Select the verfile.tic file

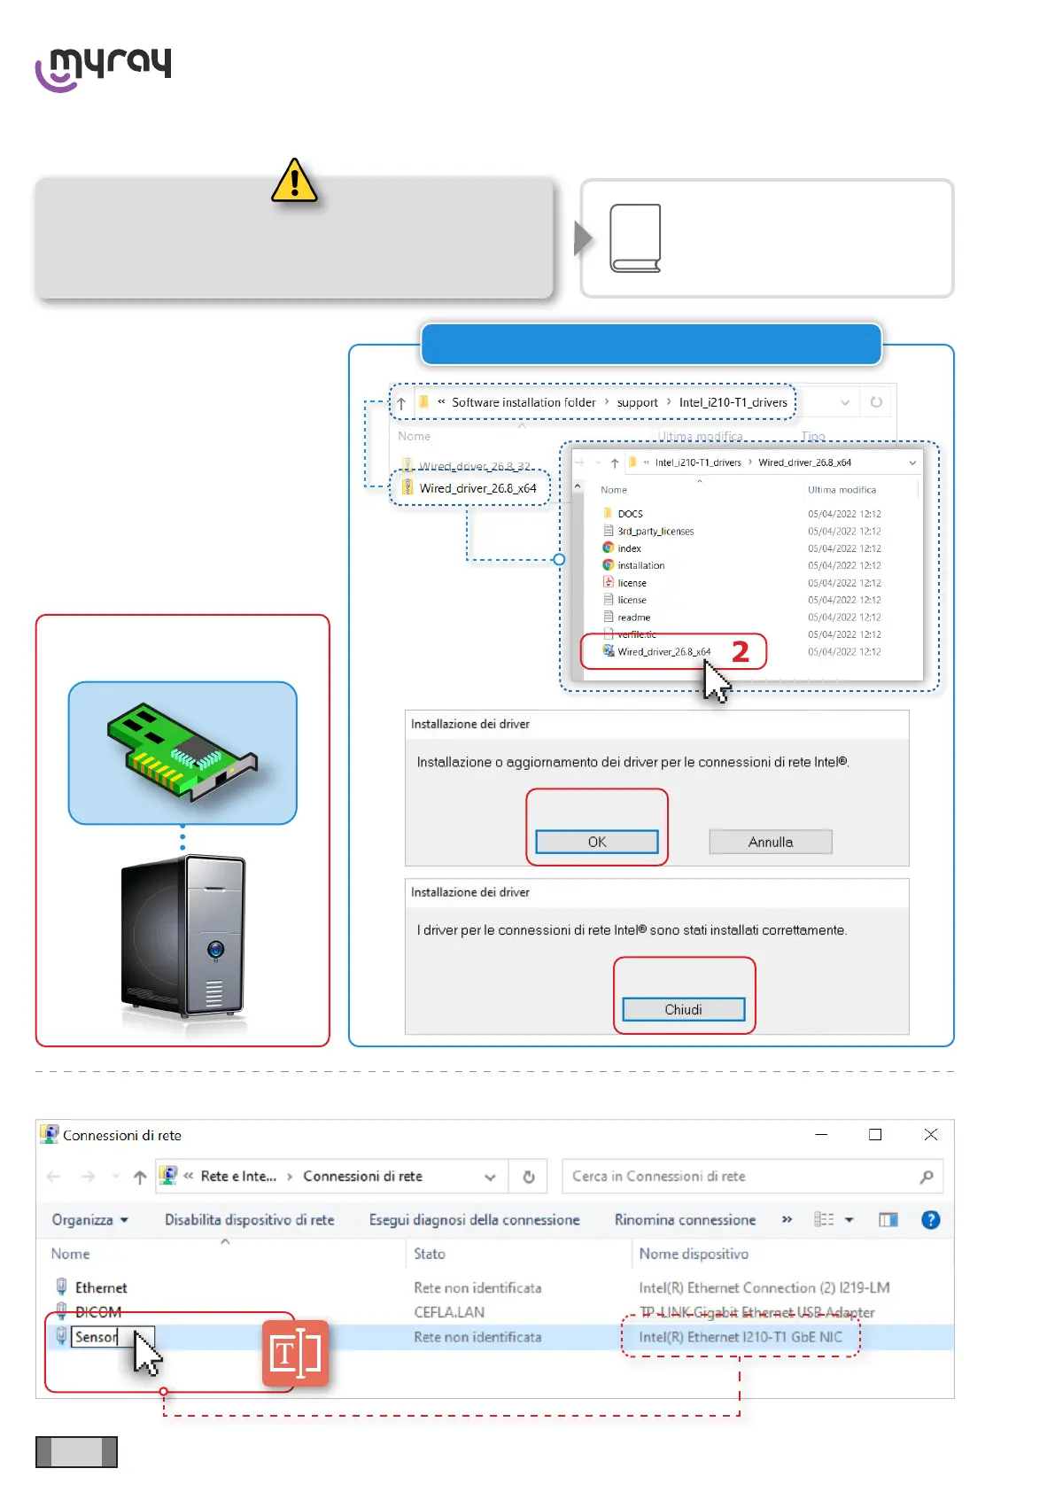(637, 634)
